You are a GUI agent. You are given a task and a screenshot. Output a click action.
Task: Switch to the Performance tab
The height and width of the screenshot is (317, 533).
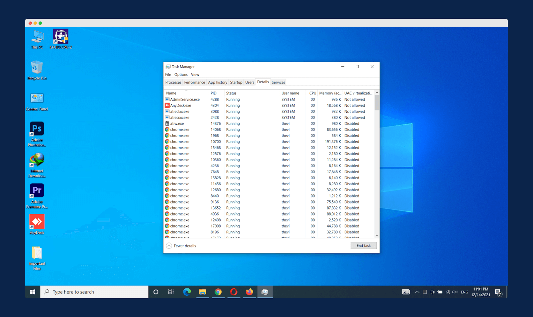195,82
